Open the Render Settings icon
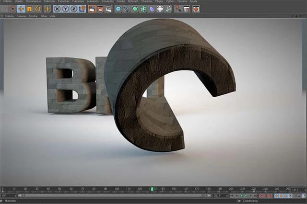Screen dimensions: 307x204 [x=108, y=9]
